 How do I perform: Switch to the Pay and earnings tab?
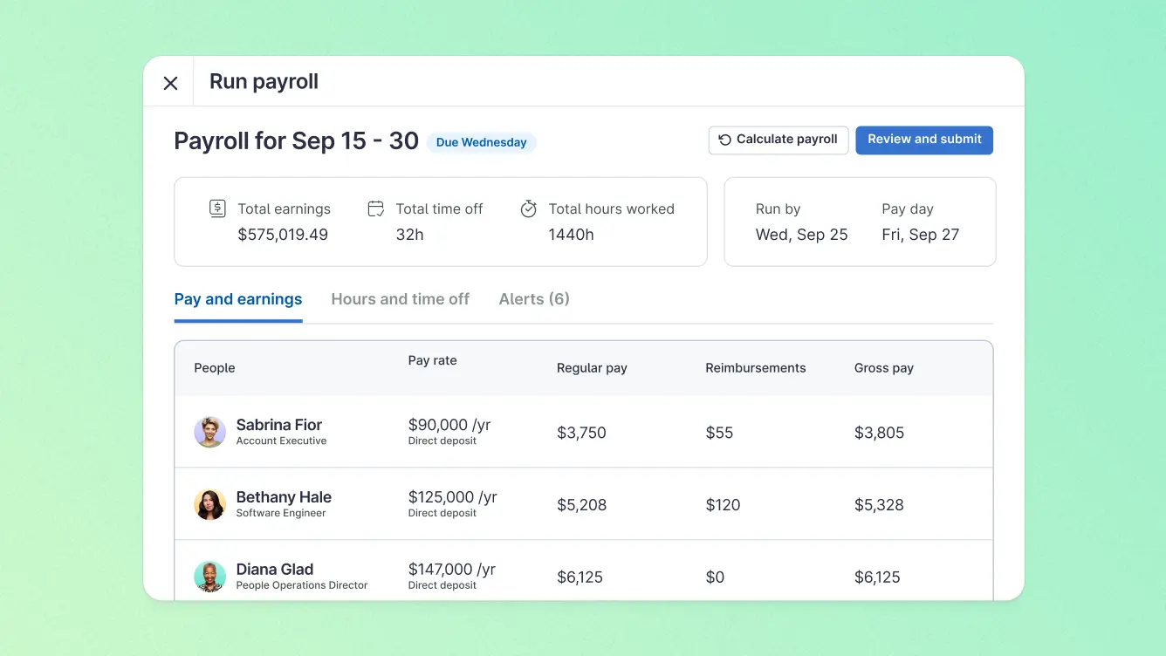point(238,299)
